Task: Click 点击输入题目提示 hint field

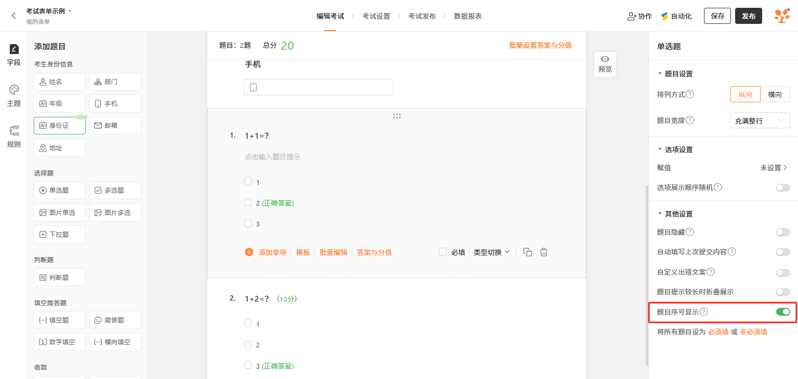Action: [272, 157]
